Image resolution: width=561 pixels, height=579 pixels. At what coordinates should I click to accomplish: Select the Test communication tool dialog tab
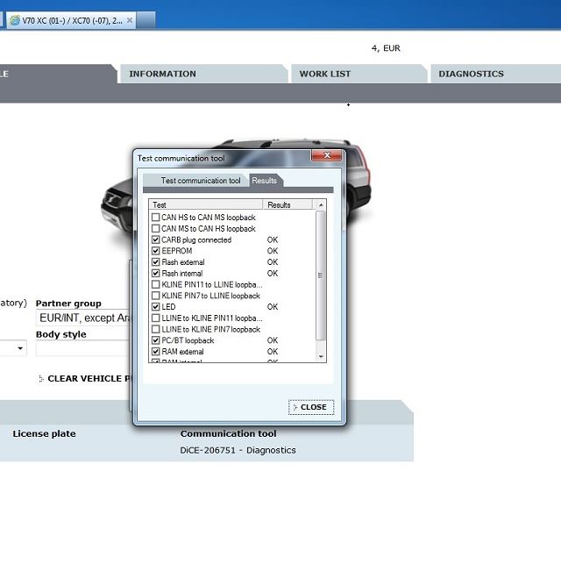200,181
